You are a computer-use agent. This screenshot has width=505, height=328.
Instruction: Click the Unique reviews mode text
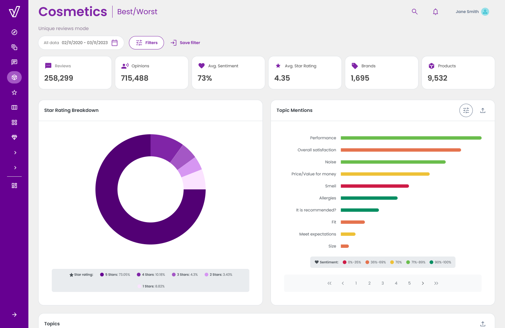coord(63,28)
